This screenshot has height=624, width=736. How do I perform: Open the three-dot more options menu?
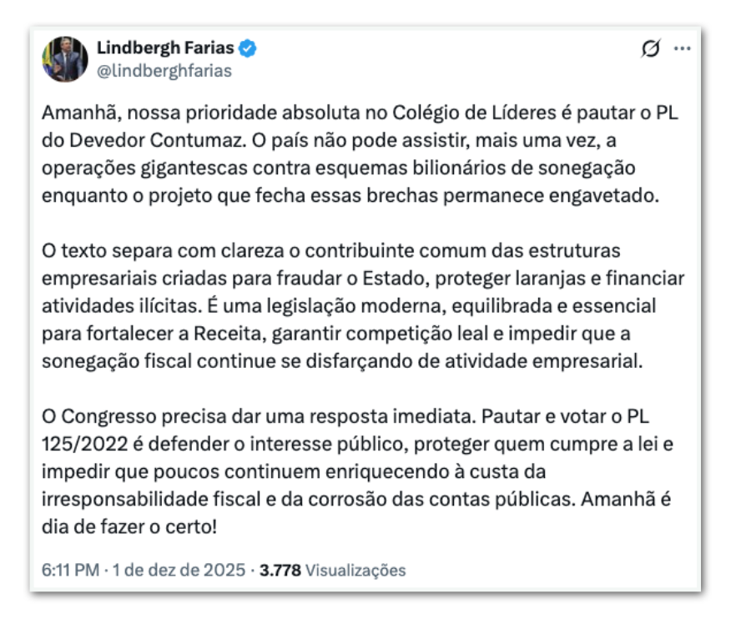683,49
